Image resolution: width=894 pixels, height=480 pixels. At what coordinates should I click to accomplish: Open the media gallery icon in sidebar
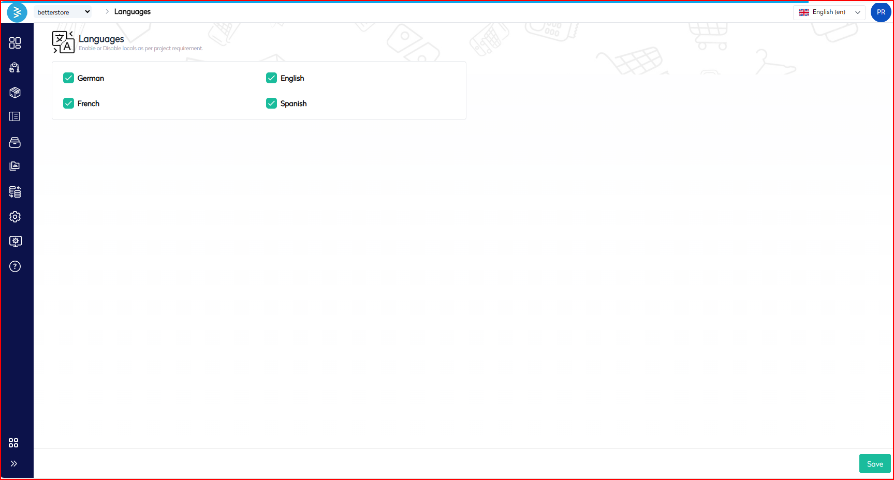click(x=15, y=166)
